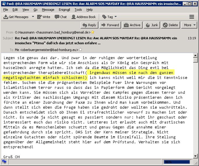The height and width of the screenshot is (166, 199).
Task: Forward this message
Action: (110, 25)
